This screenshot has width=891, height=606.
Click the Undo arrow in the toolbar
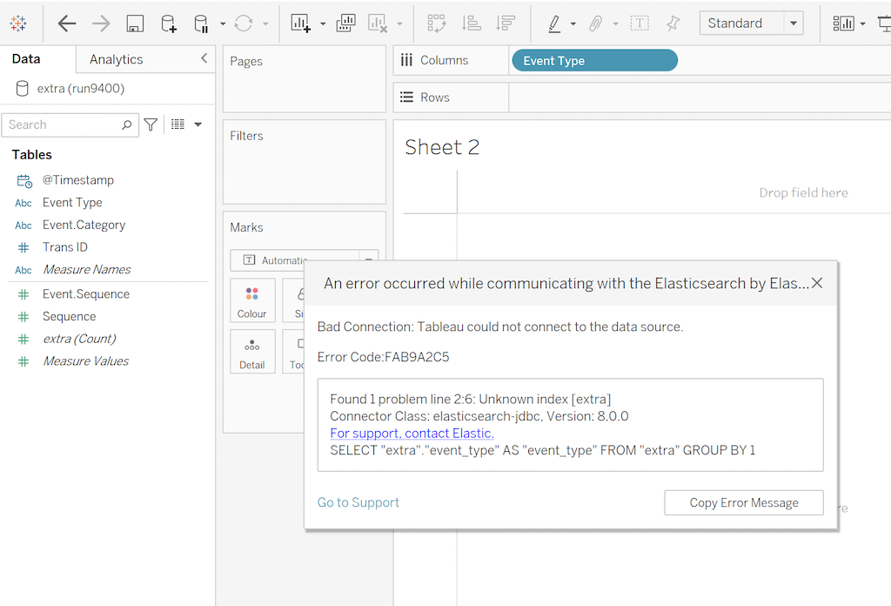[66, 24]
